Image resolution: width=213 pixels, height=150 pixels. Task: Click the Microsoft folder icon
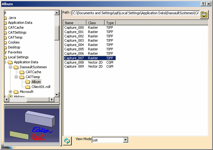tap(16, 92)
